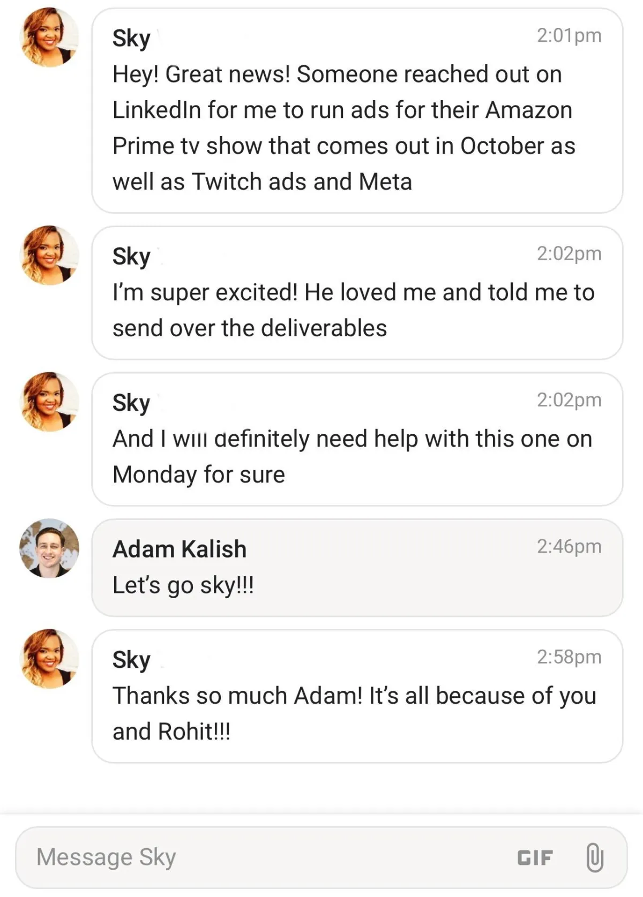Click the 2:58pm timestamp
The image size is (643, 897).
pyautogui.click(x=569, y=657)
